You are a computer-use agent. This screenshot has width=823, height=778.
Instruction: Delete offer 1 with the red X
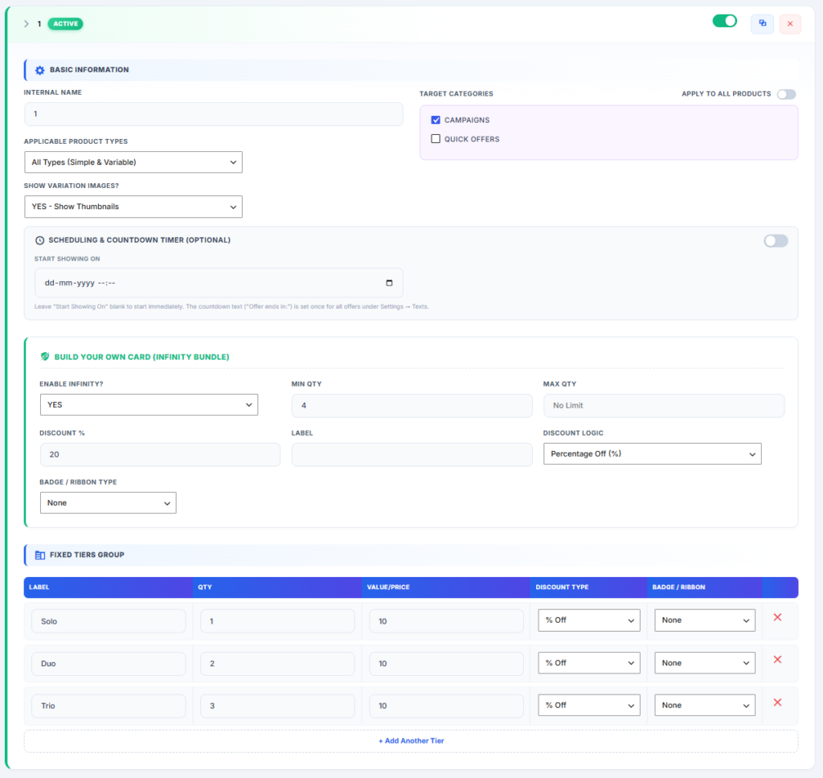[790, 23]
